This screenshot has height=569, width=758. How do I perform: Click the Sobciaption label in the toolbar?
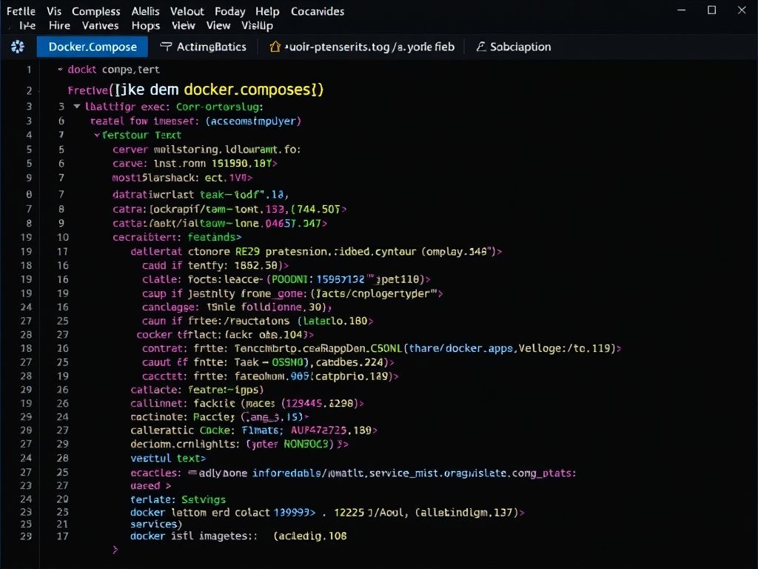click(522, 46)
